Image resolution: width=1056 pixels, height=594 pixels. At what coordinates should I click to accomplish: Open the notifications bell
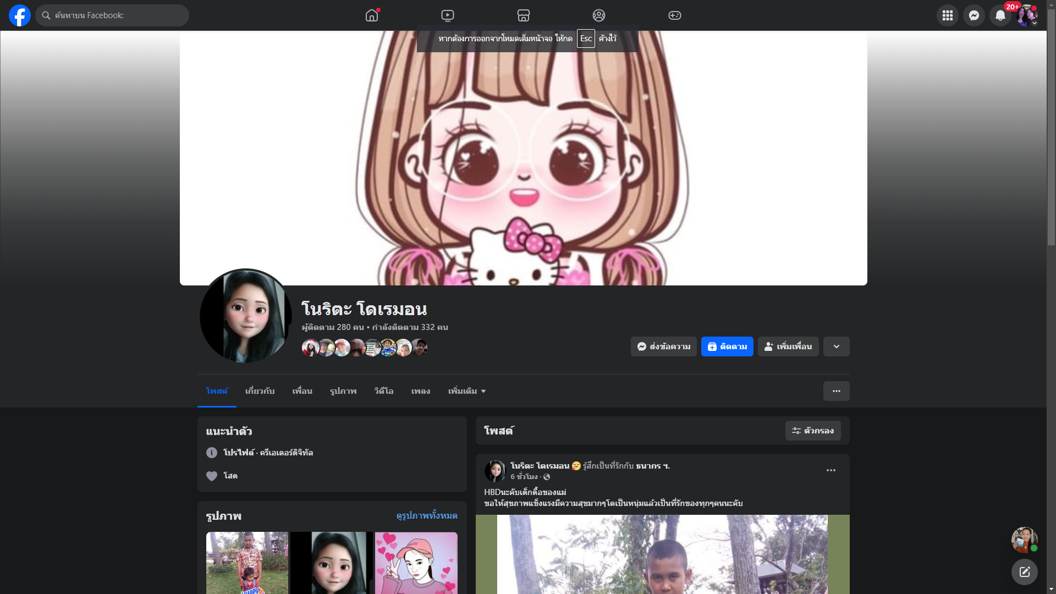(x=1000, y=15)
